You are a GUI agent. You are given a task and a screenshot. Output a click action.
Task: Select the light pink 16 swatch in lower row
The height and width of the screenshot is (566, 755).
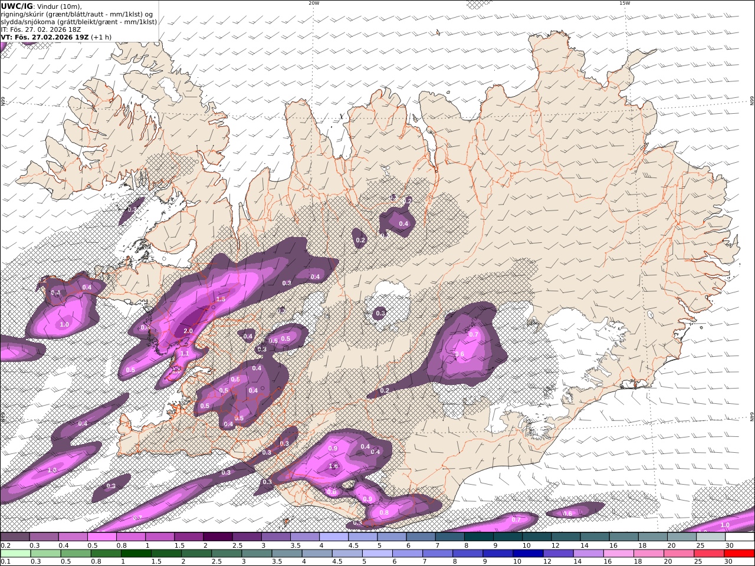pos(619,554)
